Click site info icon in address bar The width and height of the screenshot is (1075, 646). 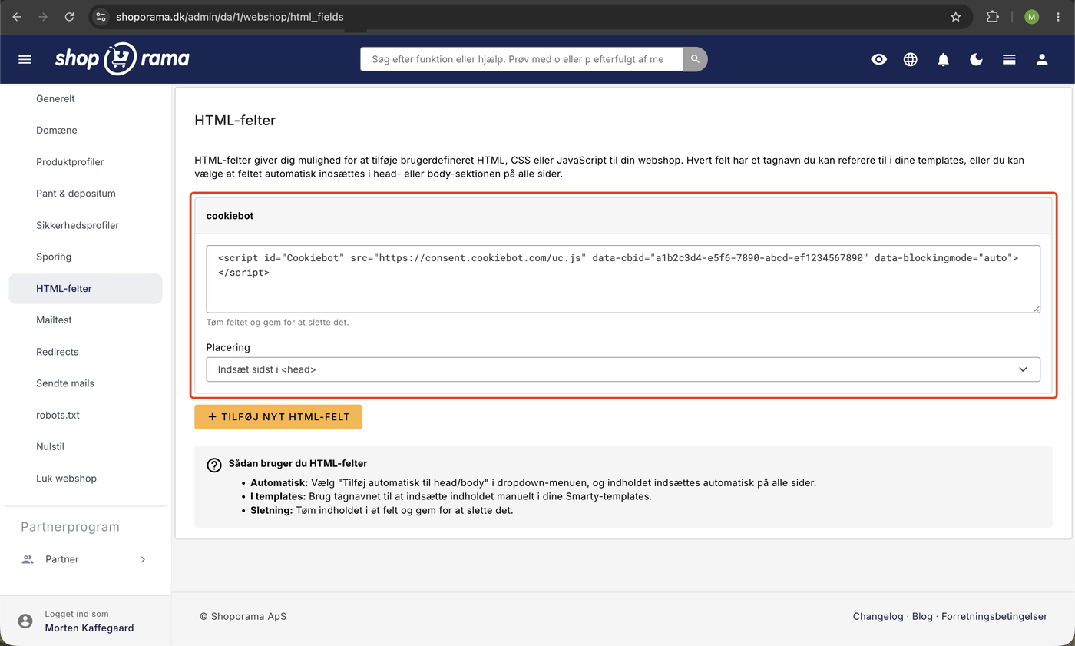[101, 16]
